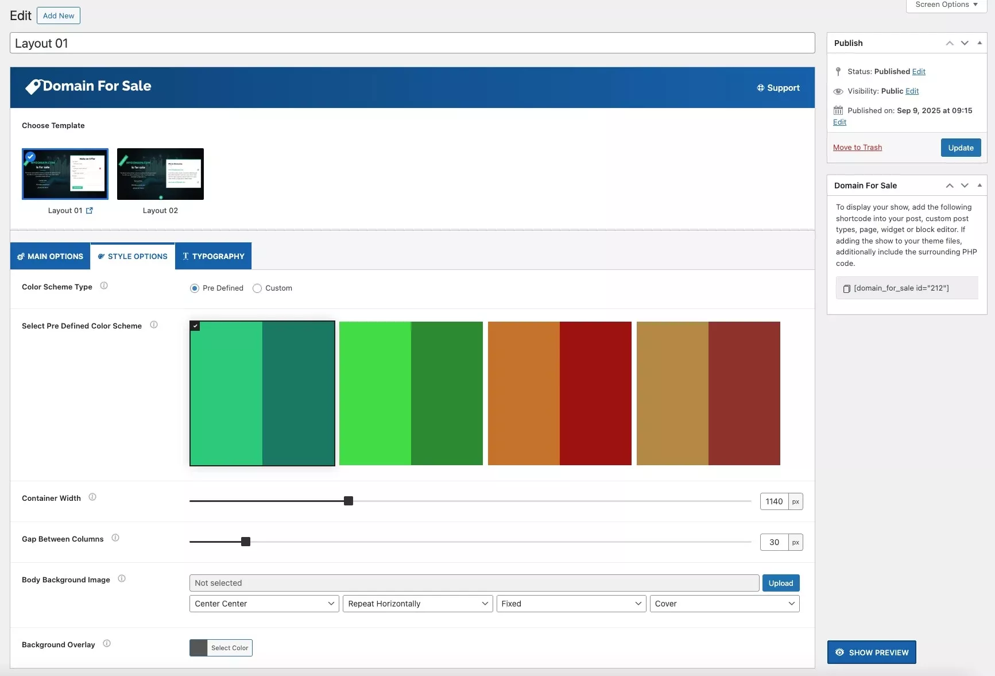Click the Gap Between Columns info icon
Screen dimensions: 995x676
coord(115,538)
